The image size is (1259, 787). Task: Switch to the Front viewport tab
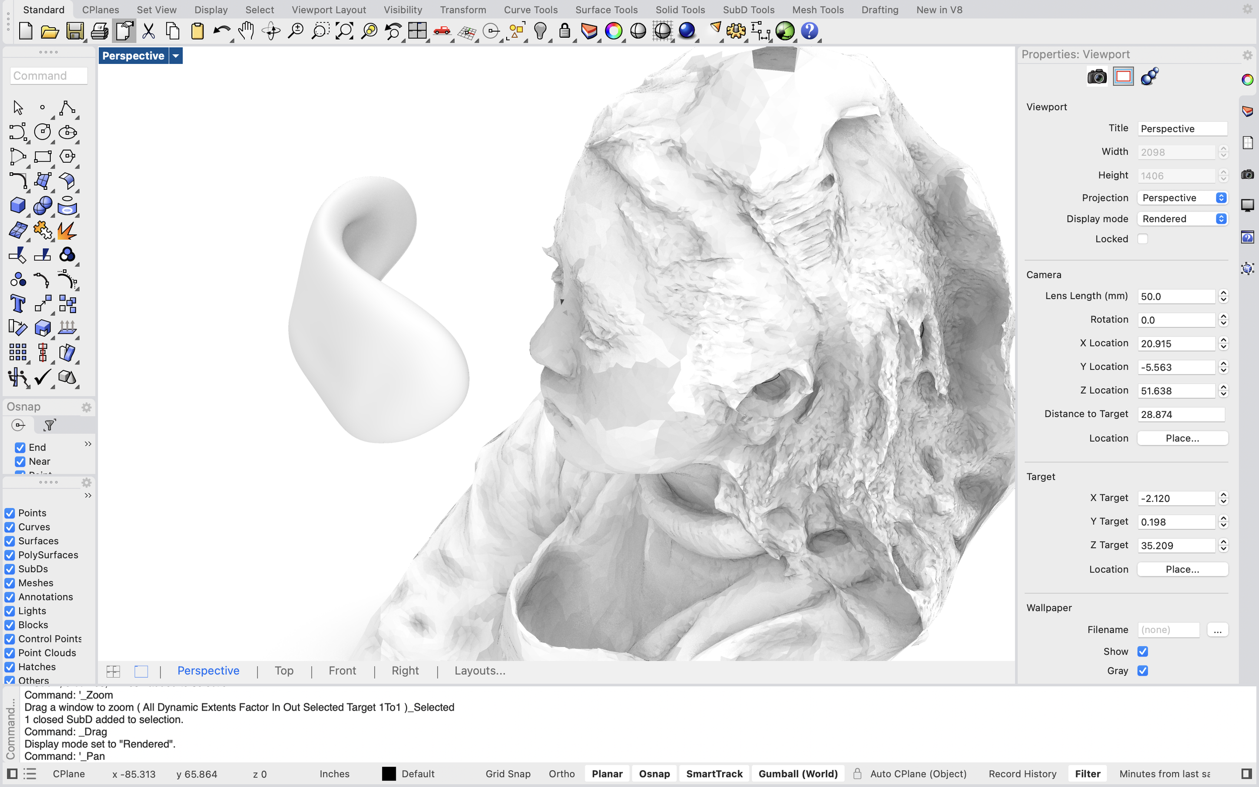point(342,670)
